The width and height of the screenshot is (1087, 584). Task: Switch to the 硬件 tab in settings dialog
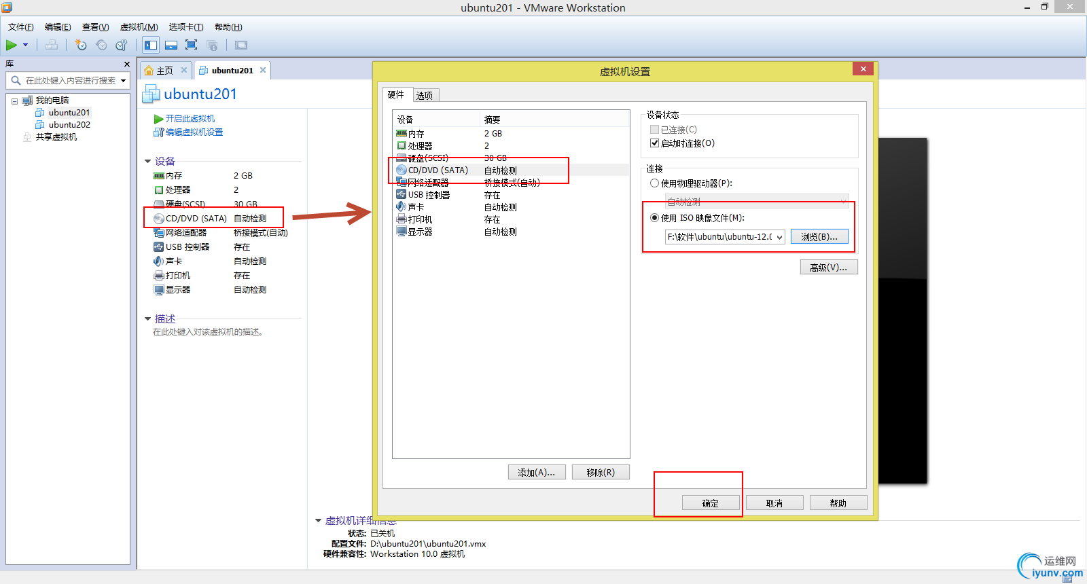coord(396,94)
